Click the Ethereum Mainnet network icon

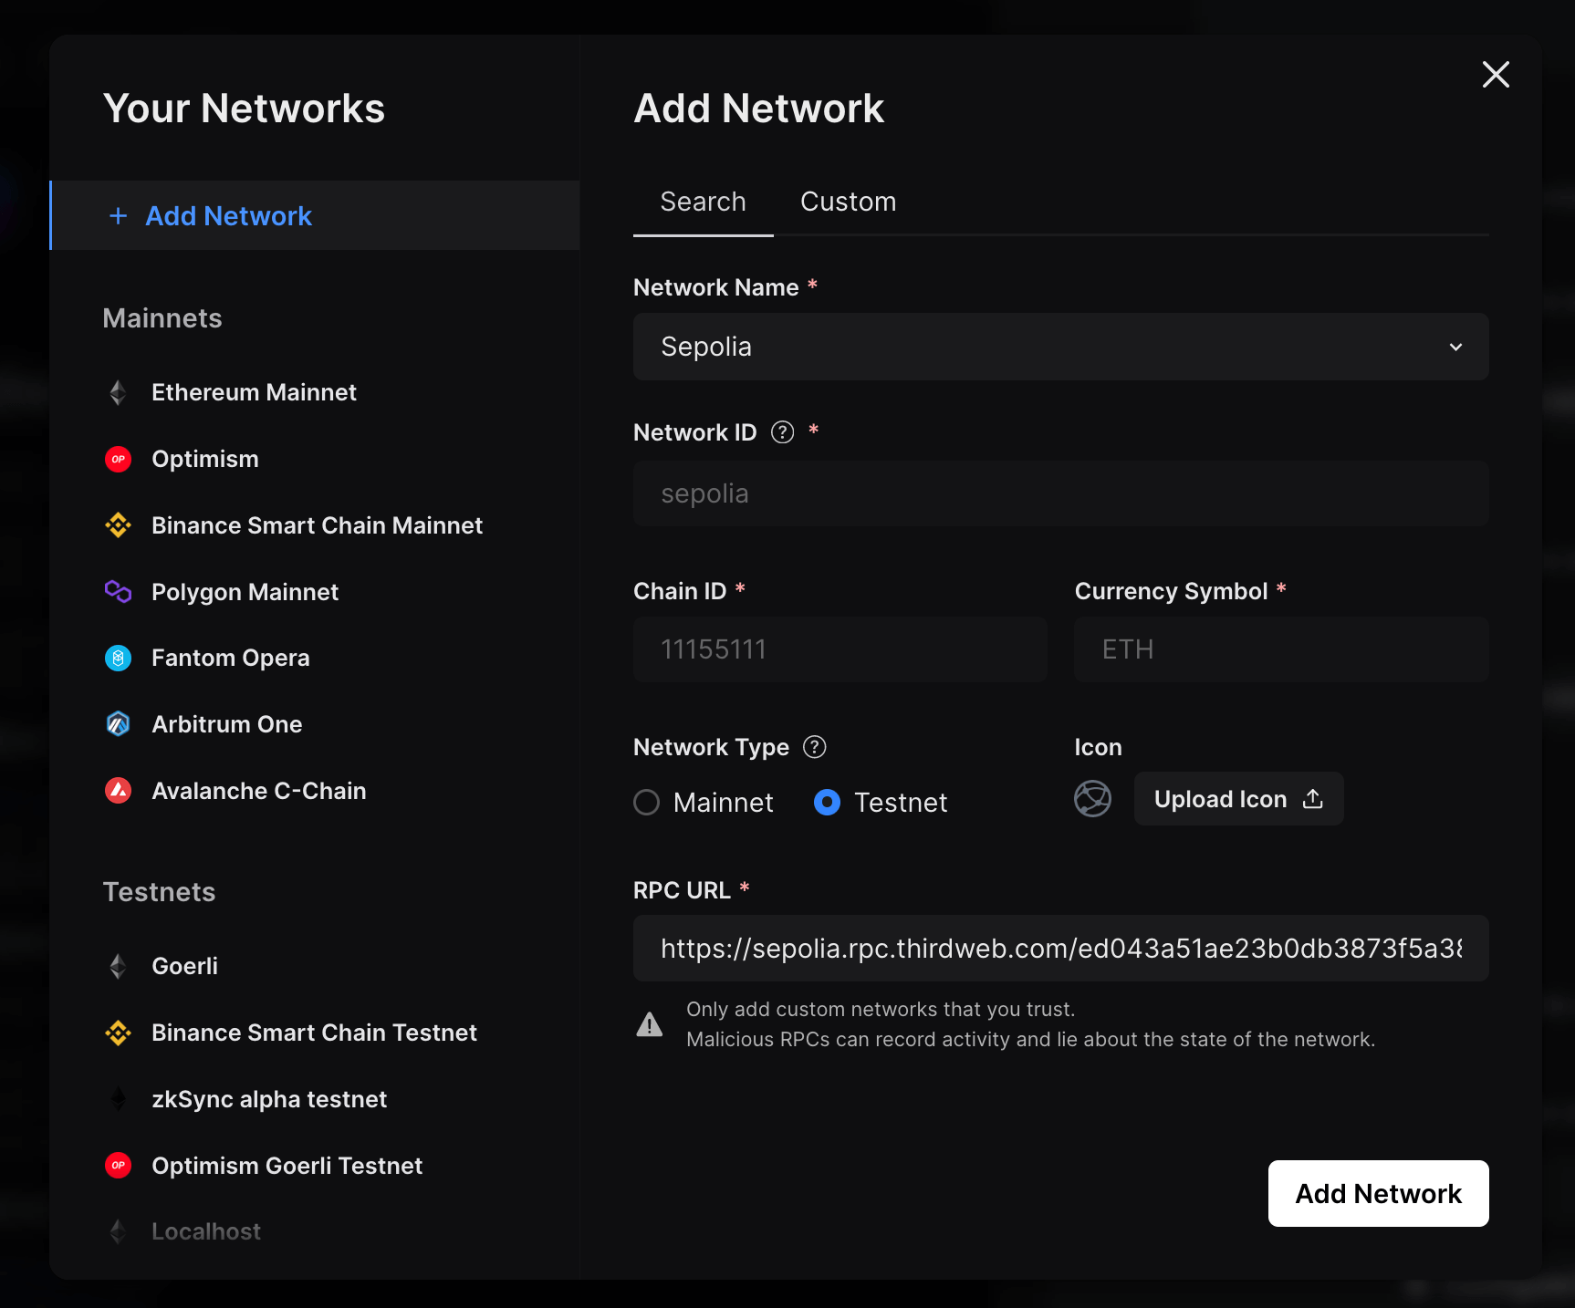(118, 392)
